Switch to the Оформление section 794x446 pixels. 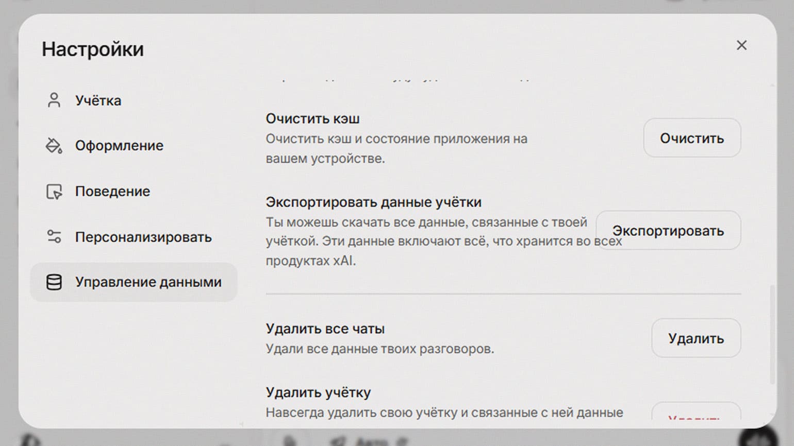pyautogui.click(x=119, y=146)
